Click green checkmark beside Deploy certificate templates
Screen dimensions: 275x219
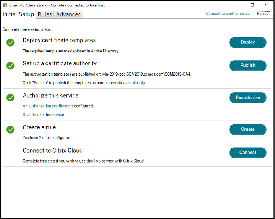(x=10, y=42)
